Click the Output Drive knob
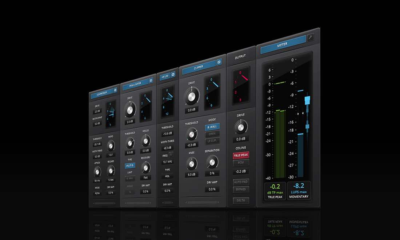This screenshot has width=400, height=240. pyautogui.click(x=240, y=127)
